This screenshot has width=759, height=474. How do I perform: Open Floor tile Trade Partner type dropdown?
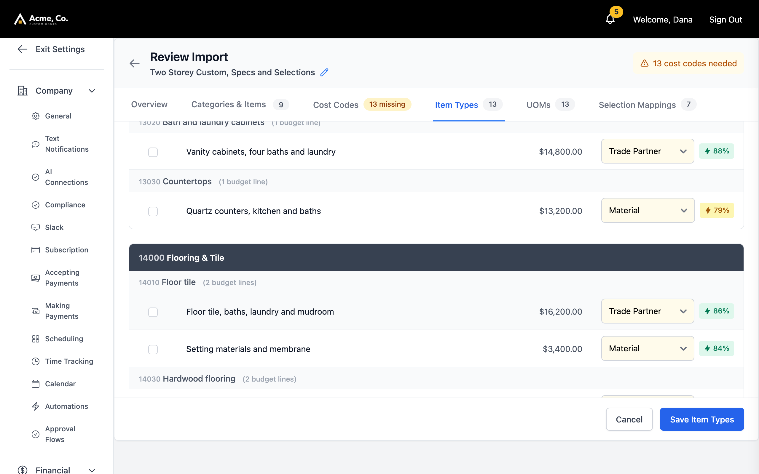coord(647,311)
